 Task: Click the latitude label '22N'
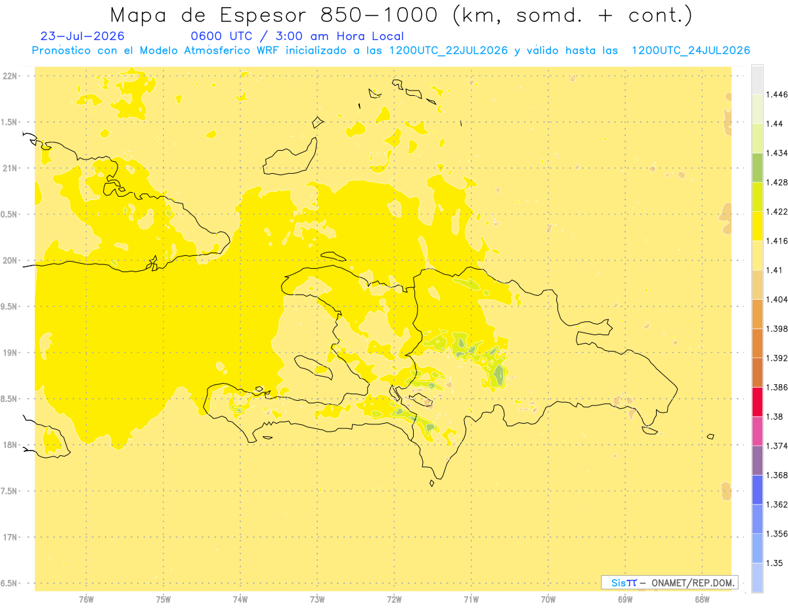click(11, 76)
